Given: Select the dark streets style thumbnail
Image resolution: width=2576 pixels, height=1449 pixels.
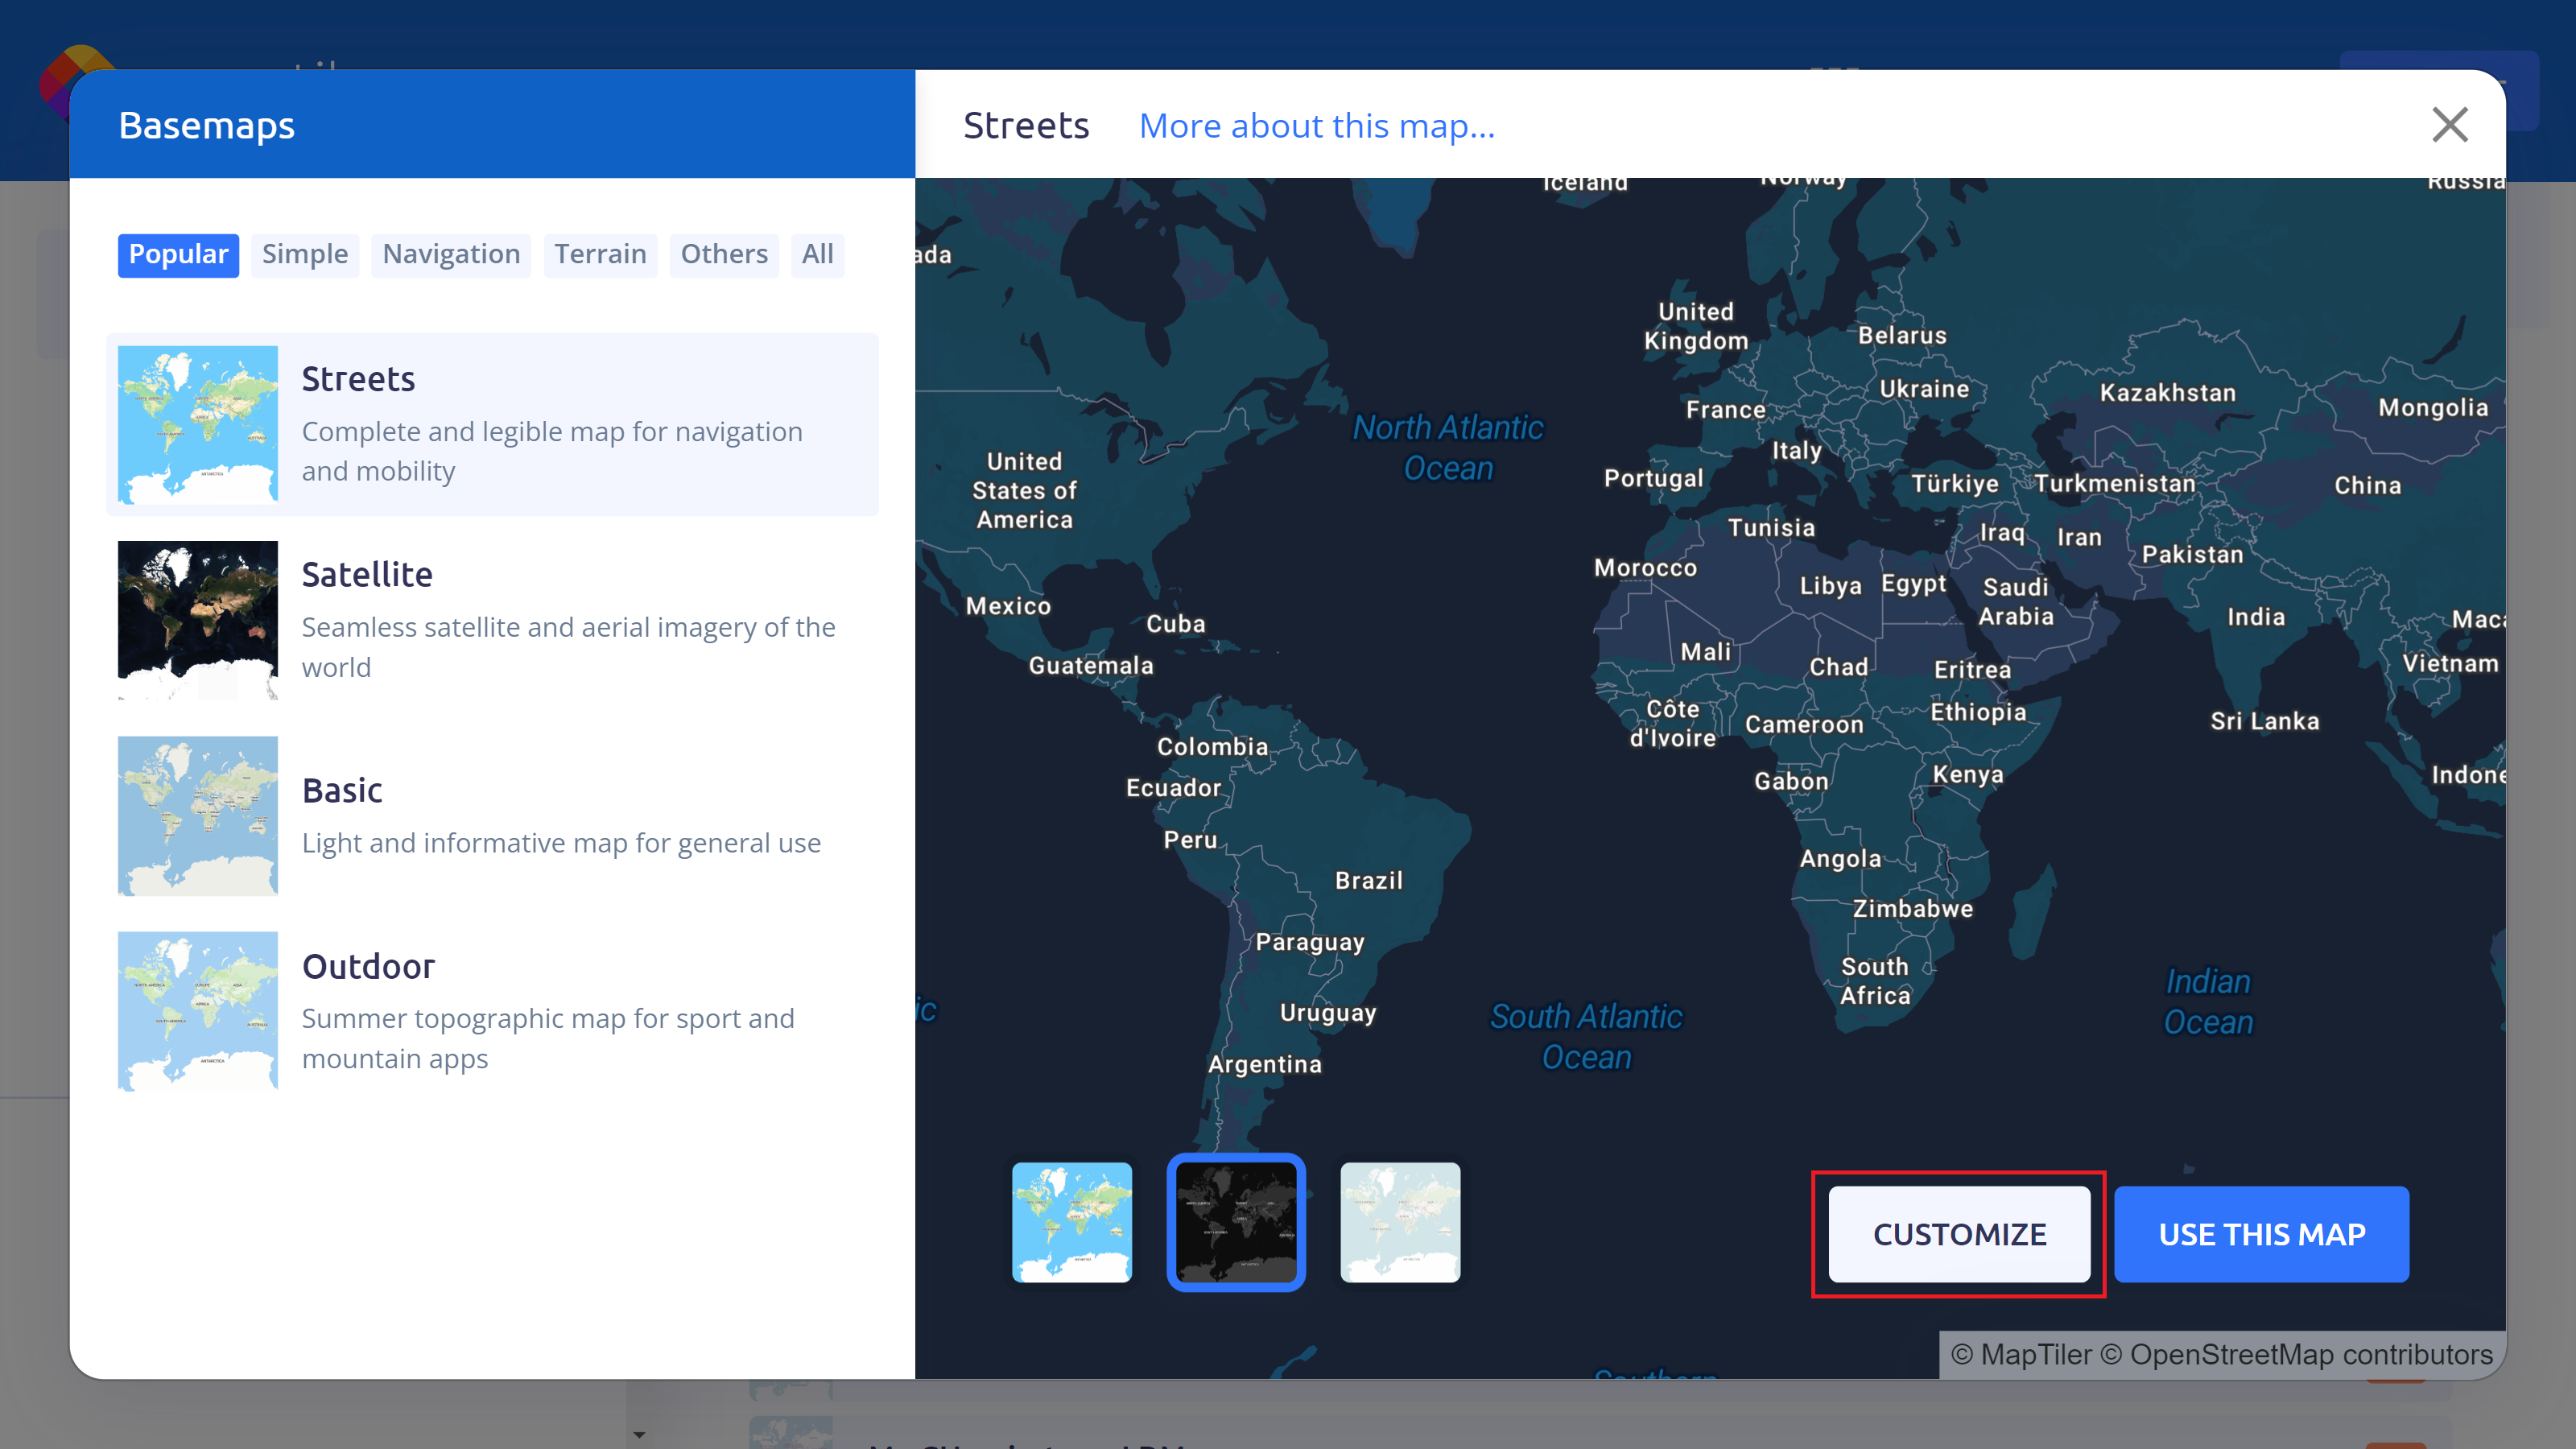Looking at the screenshot, I should (x=1236, y=1222).
